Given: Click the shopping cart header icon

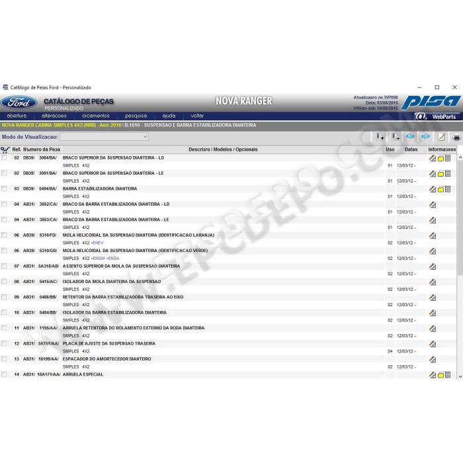Looking at the screenshot, I should (x=5, y=149).
